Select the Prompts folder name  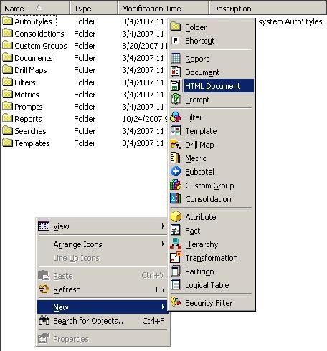point(29,107)
